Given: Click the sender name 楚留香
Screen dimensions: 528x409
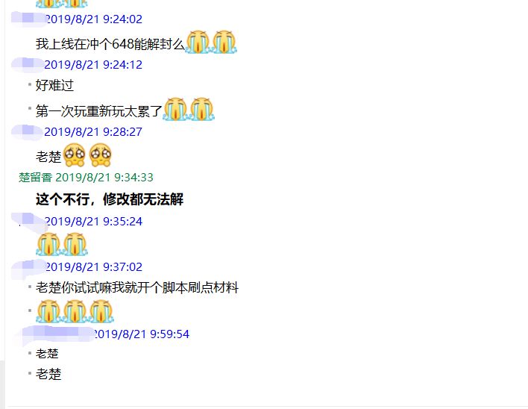Looking at the screenshot, I should [35, 177].
